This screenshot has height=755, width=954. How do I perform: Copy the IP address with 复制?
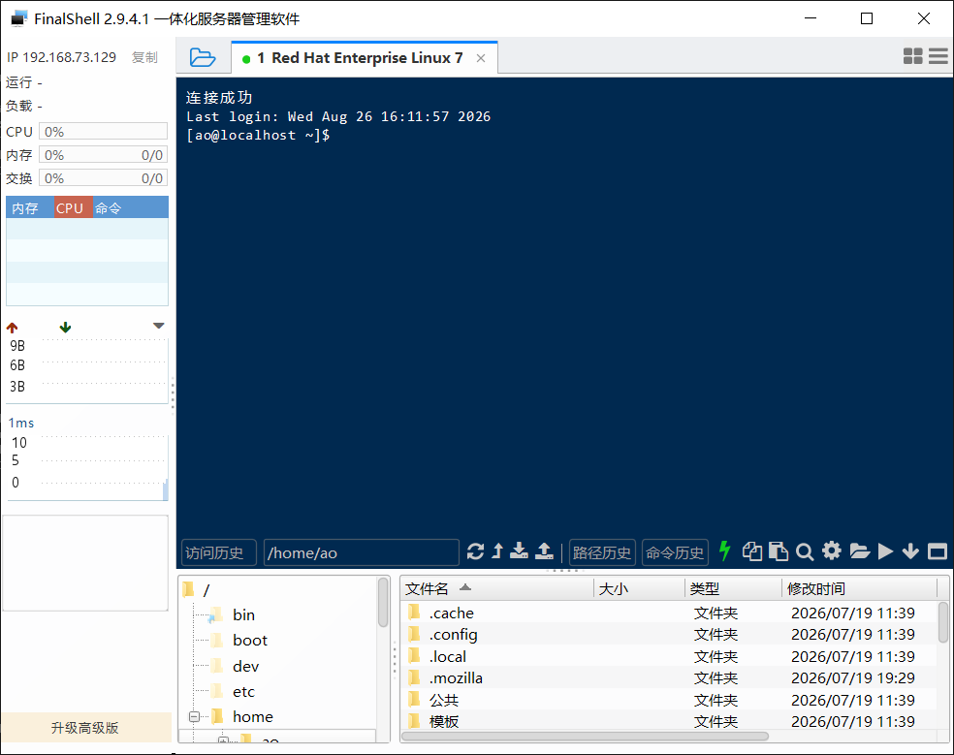tap(144, 57)
